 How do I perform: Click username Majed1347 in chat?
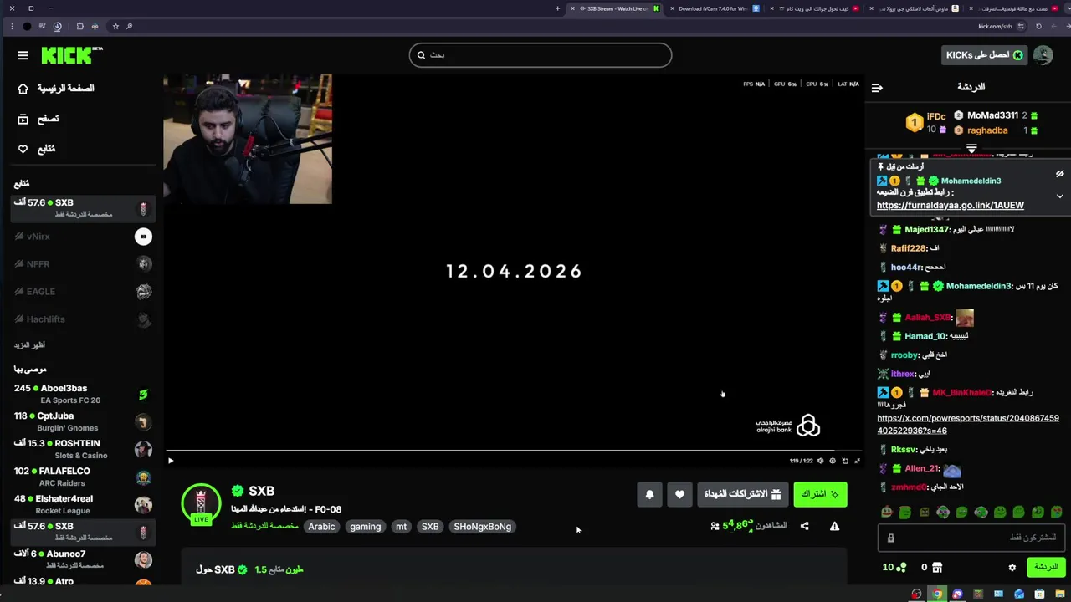(x=927, y=230)
